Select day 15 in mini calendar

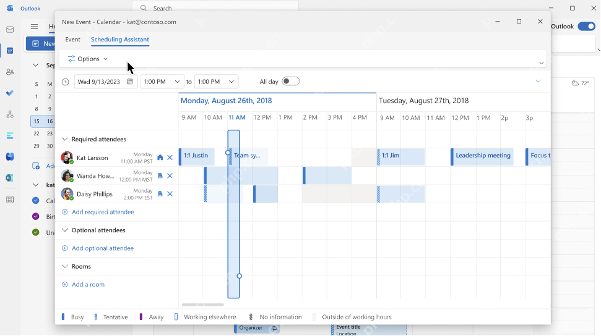(37, 121)
